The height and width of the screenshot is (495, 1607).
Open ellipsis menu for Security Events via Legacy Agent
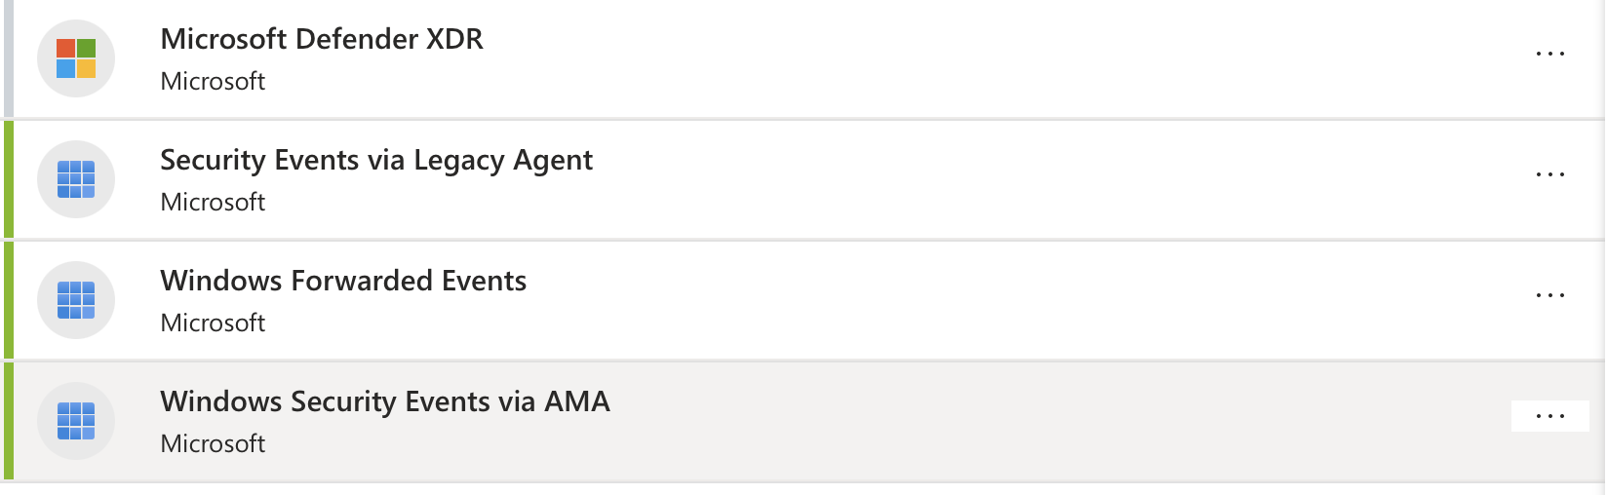pyautogui.click(x=1549, y=175)
